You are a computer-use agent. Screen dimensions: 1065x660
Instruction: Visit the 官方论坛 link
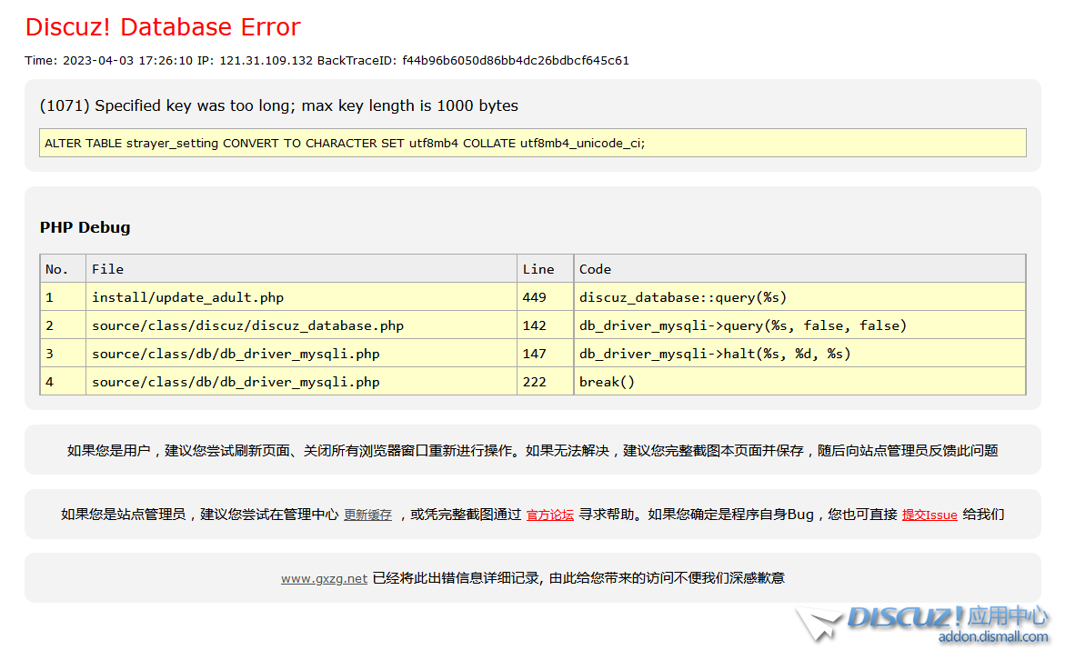click(549, 514)
